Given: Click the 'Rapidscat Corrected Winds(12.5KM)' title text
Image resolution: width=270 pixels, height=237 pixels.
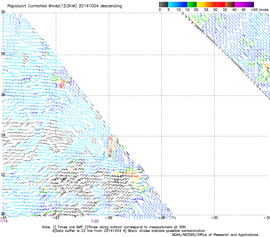Looking at the screenshot, I should point(42,6).
